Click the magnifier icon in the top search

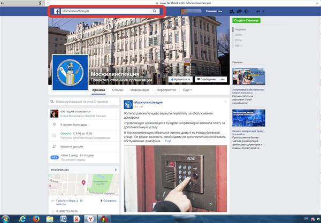[x=155, y=11]
